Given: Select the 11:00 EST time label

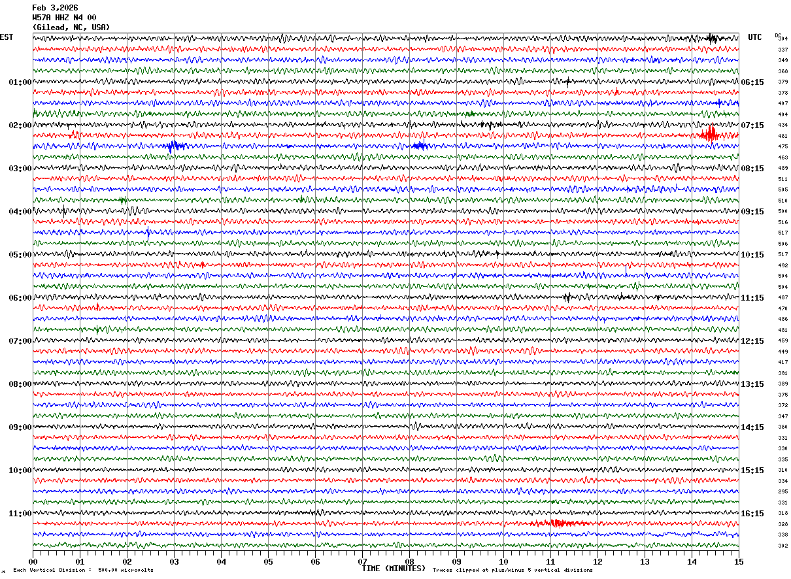Looking at the screenshot, I should 20,514.
